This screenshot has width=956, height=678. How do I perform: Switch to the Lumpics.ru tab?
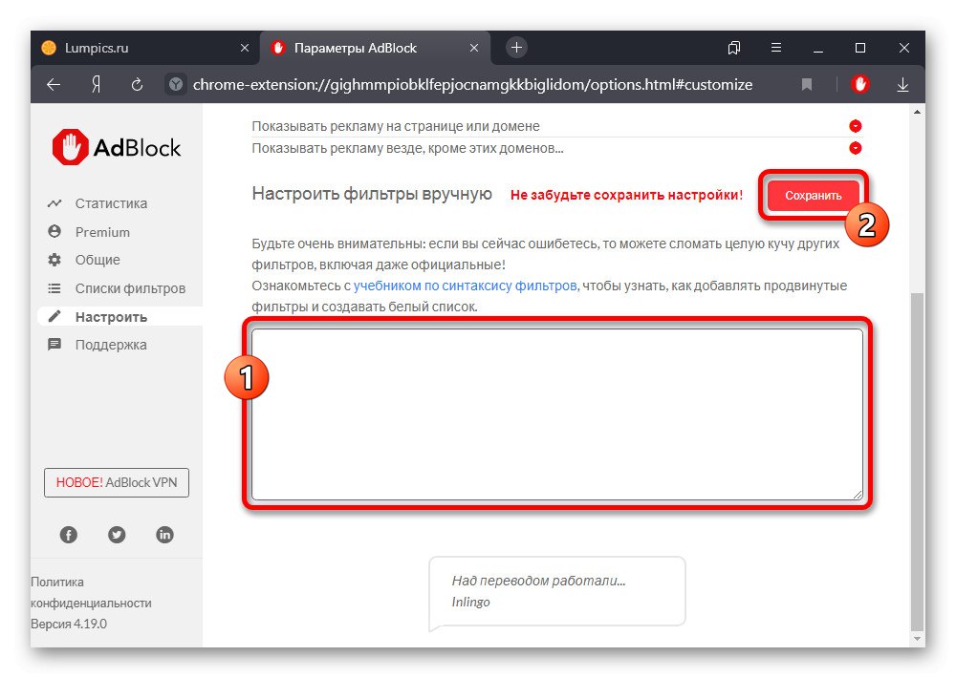145,48
